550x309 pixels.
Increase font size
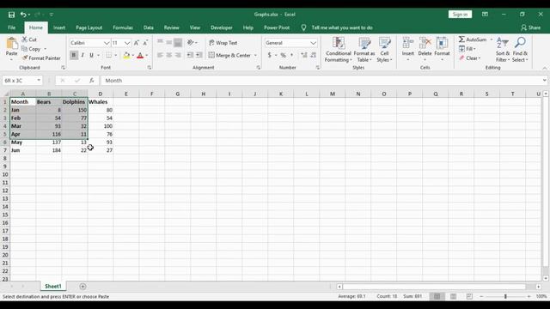pyautogui.click(x=137, y=43)
